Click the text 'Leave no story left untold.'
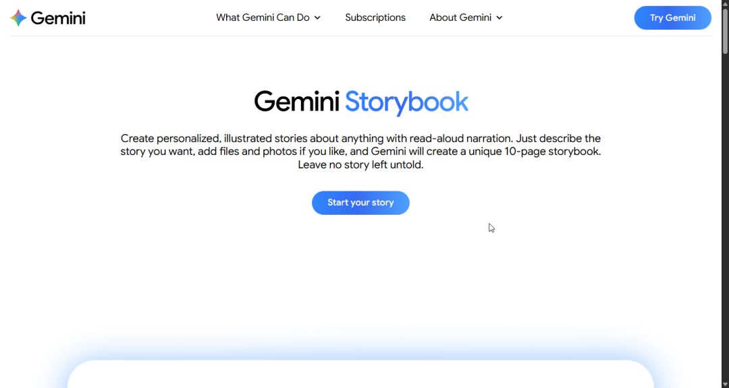This screenshot has width=729, height=388. pyautogui.click(x=360, y=165)
